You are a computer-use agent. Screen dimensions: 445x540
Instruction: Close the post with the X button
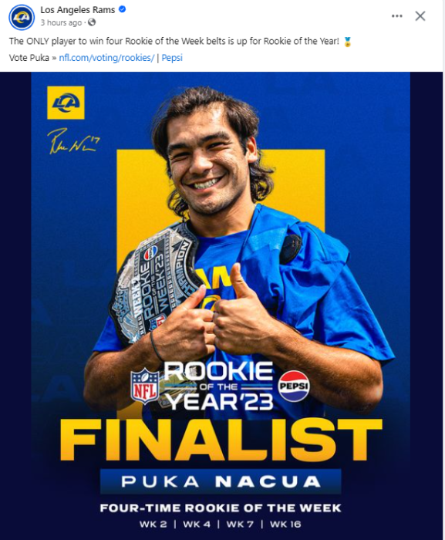point(420,16)
